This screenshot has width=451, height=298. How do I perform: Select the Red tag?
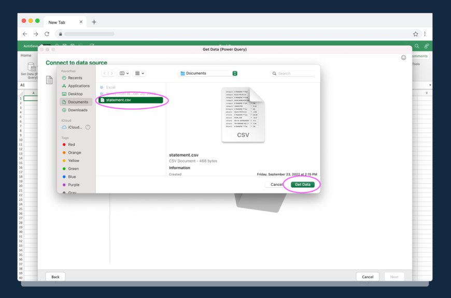click(x=71, y=144)
